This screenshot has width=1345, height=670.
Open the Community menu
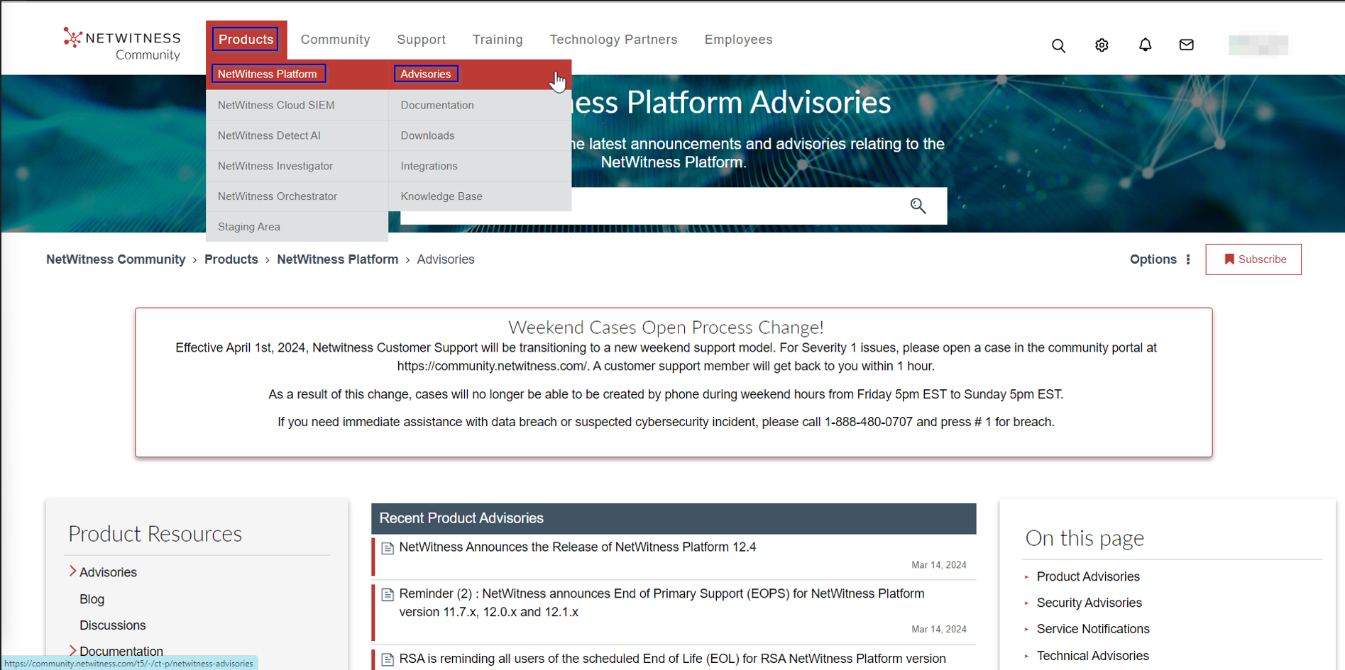click(x=335, y=40)
